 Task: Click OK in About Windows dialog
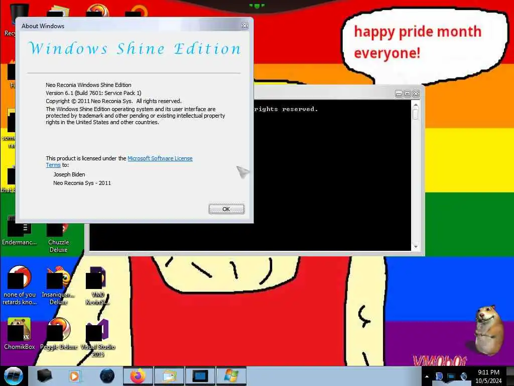226,209
